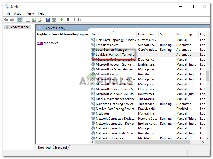Click gear icon of Microsoft Account Sign-in row
213x159 pixels.
[93, 64]
